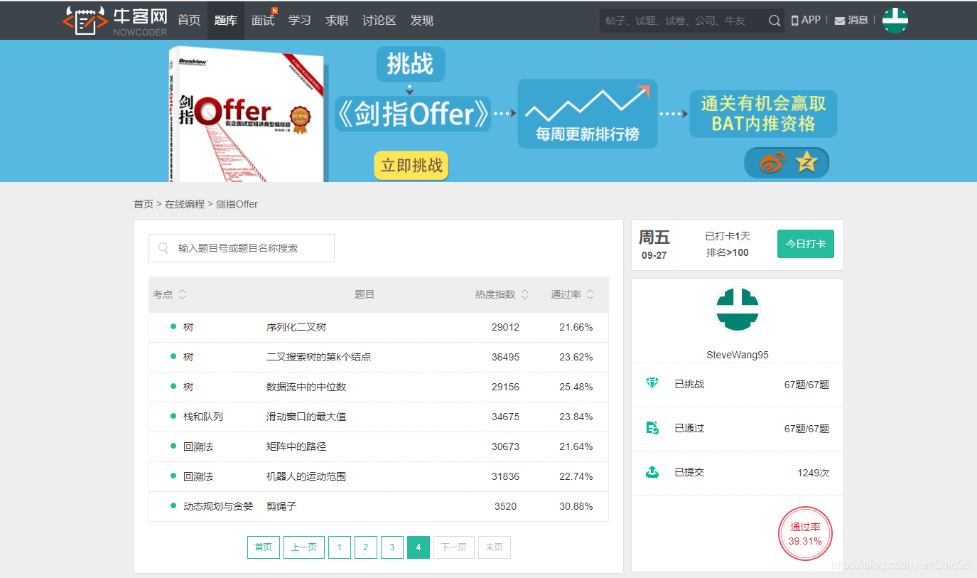Click the 通过率 39.31% circle badge

click(805, 534)
